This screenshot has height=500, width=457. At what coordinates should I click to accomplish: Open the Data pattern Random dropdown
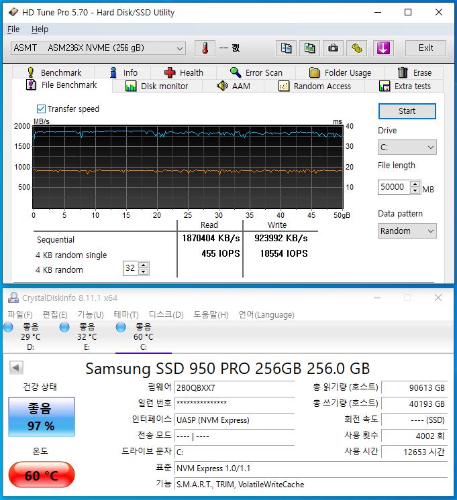pos(407,231)
